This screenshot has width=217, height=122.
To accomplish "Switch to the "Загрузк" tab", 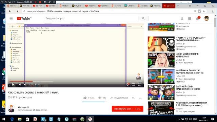I will 90,6.
